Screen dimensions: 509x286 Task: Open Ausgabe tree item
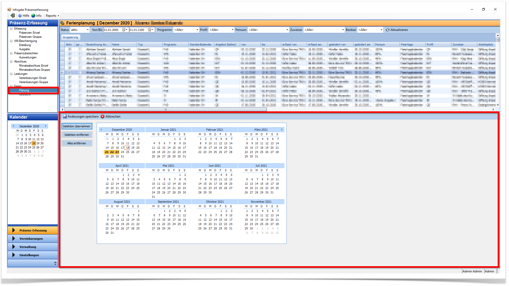(24, 49)
